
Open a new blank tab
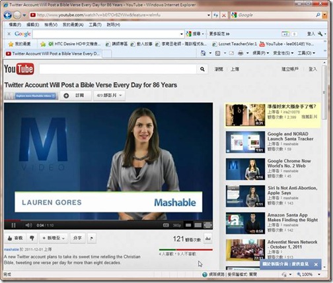(x=107, y=53)
